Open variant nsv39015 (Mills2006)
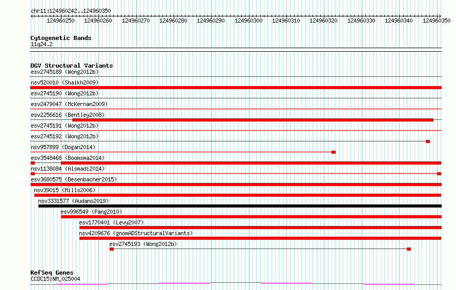456x290 pixels. [65, 190]
